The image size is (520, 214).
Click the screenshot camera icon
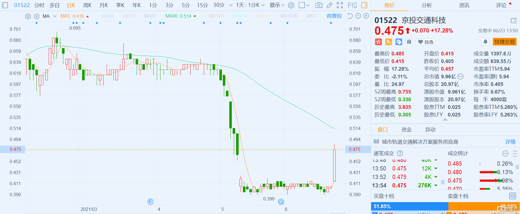[319, 5]
